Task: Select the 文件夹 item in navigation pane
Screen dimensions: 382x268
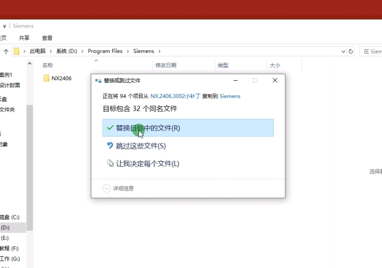Action: tap(7, 110)
